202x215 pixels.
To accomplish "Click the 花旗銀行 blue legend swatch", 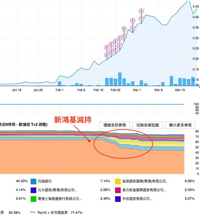I will pos(33,181).
